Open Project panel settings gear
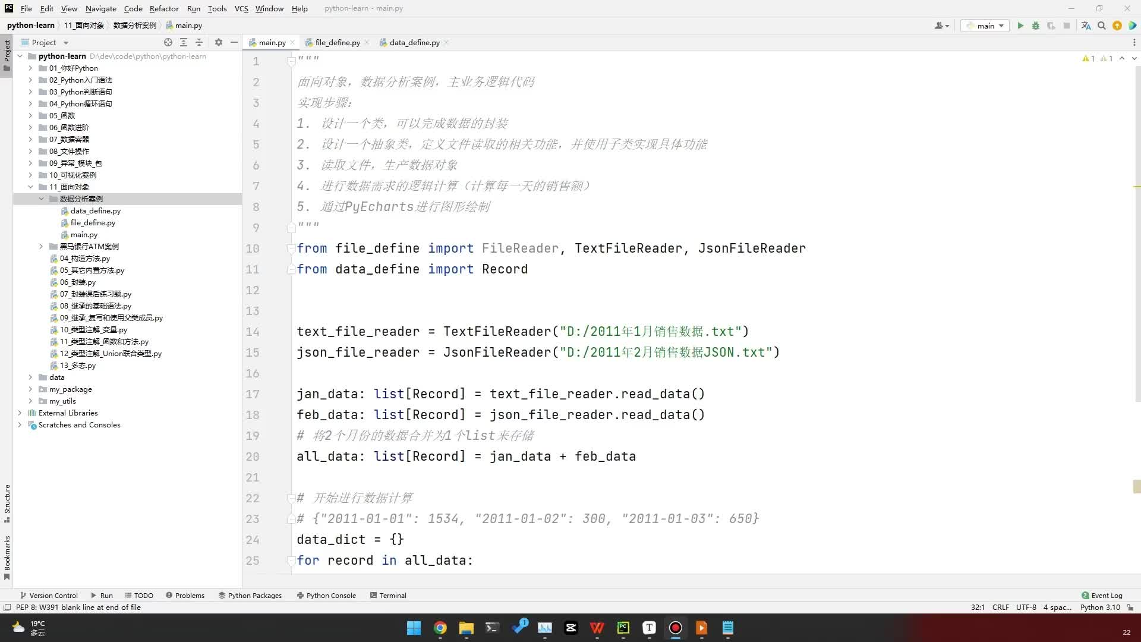1141x642 pixels. [219, 42]
